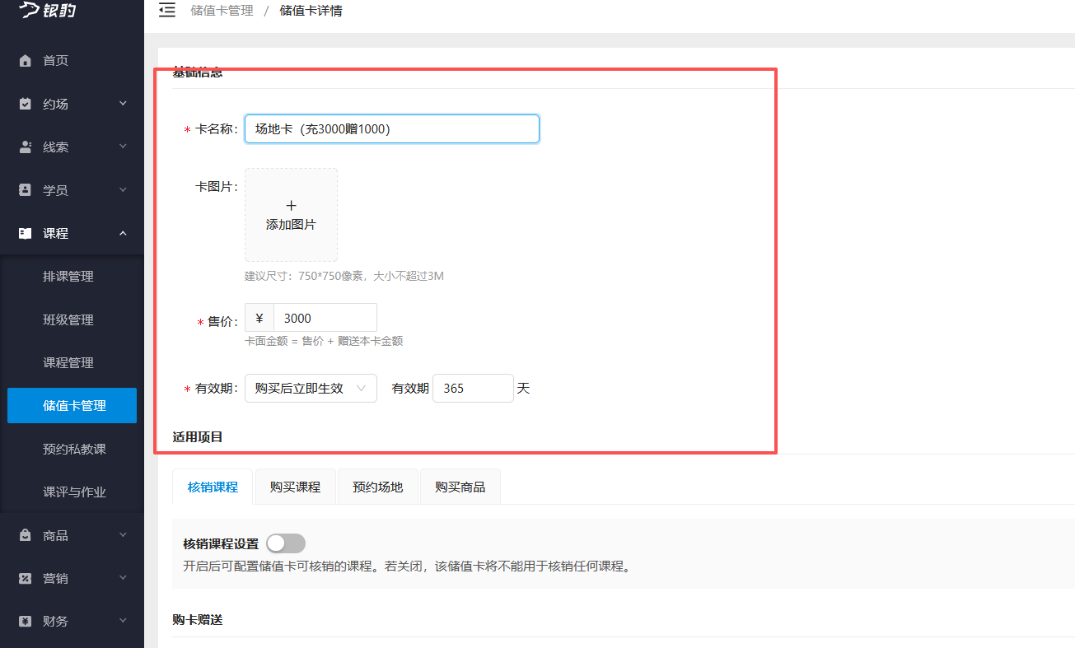
Task: Select the 预约场地 tab
Action: coord(378,486)
